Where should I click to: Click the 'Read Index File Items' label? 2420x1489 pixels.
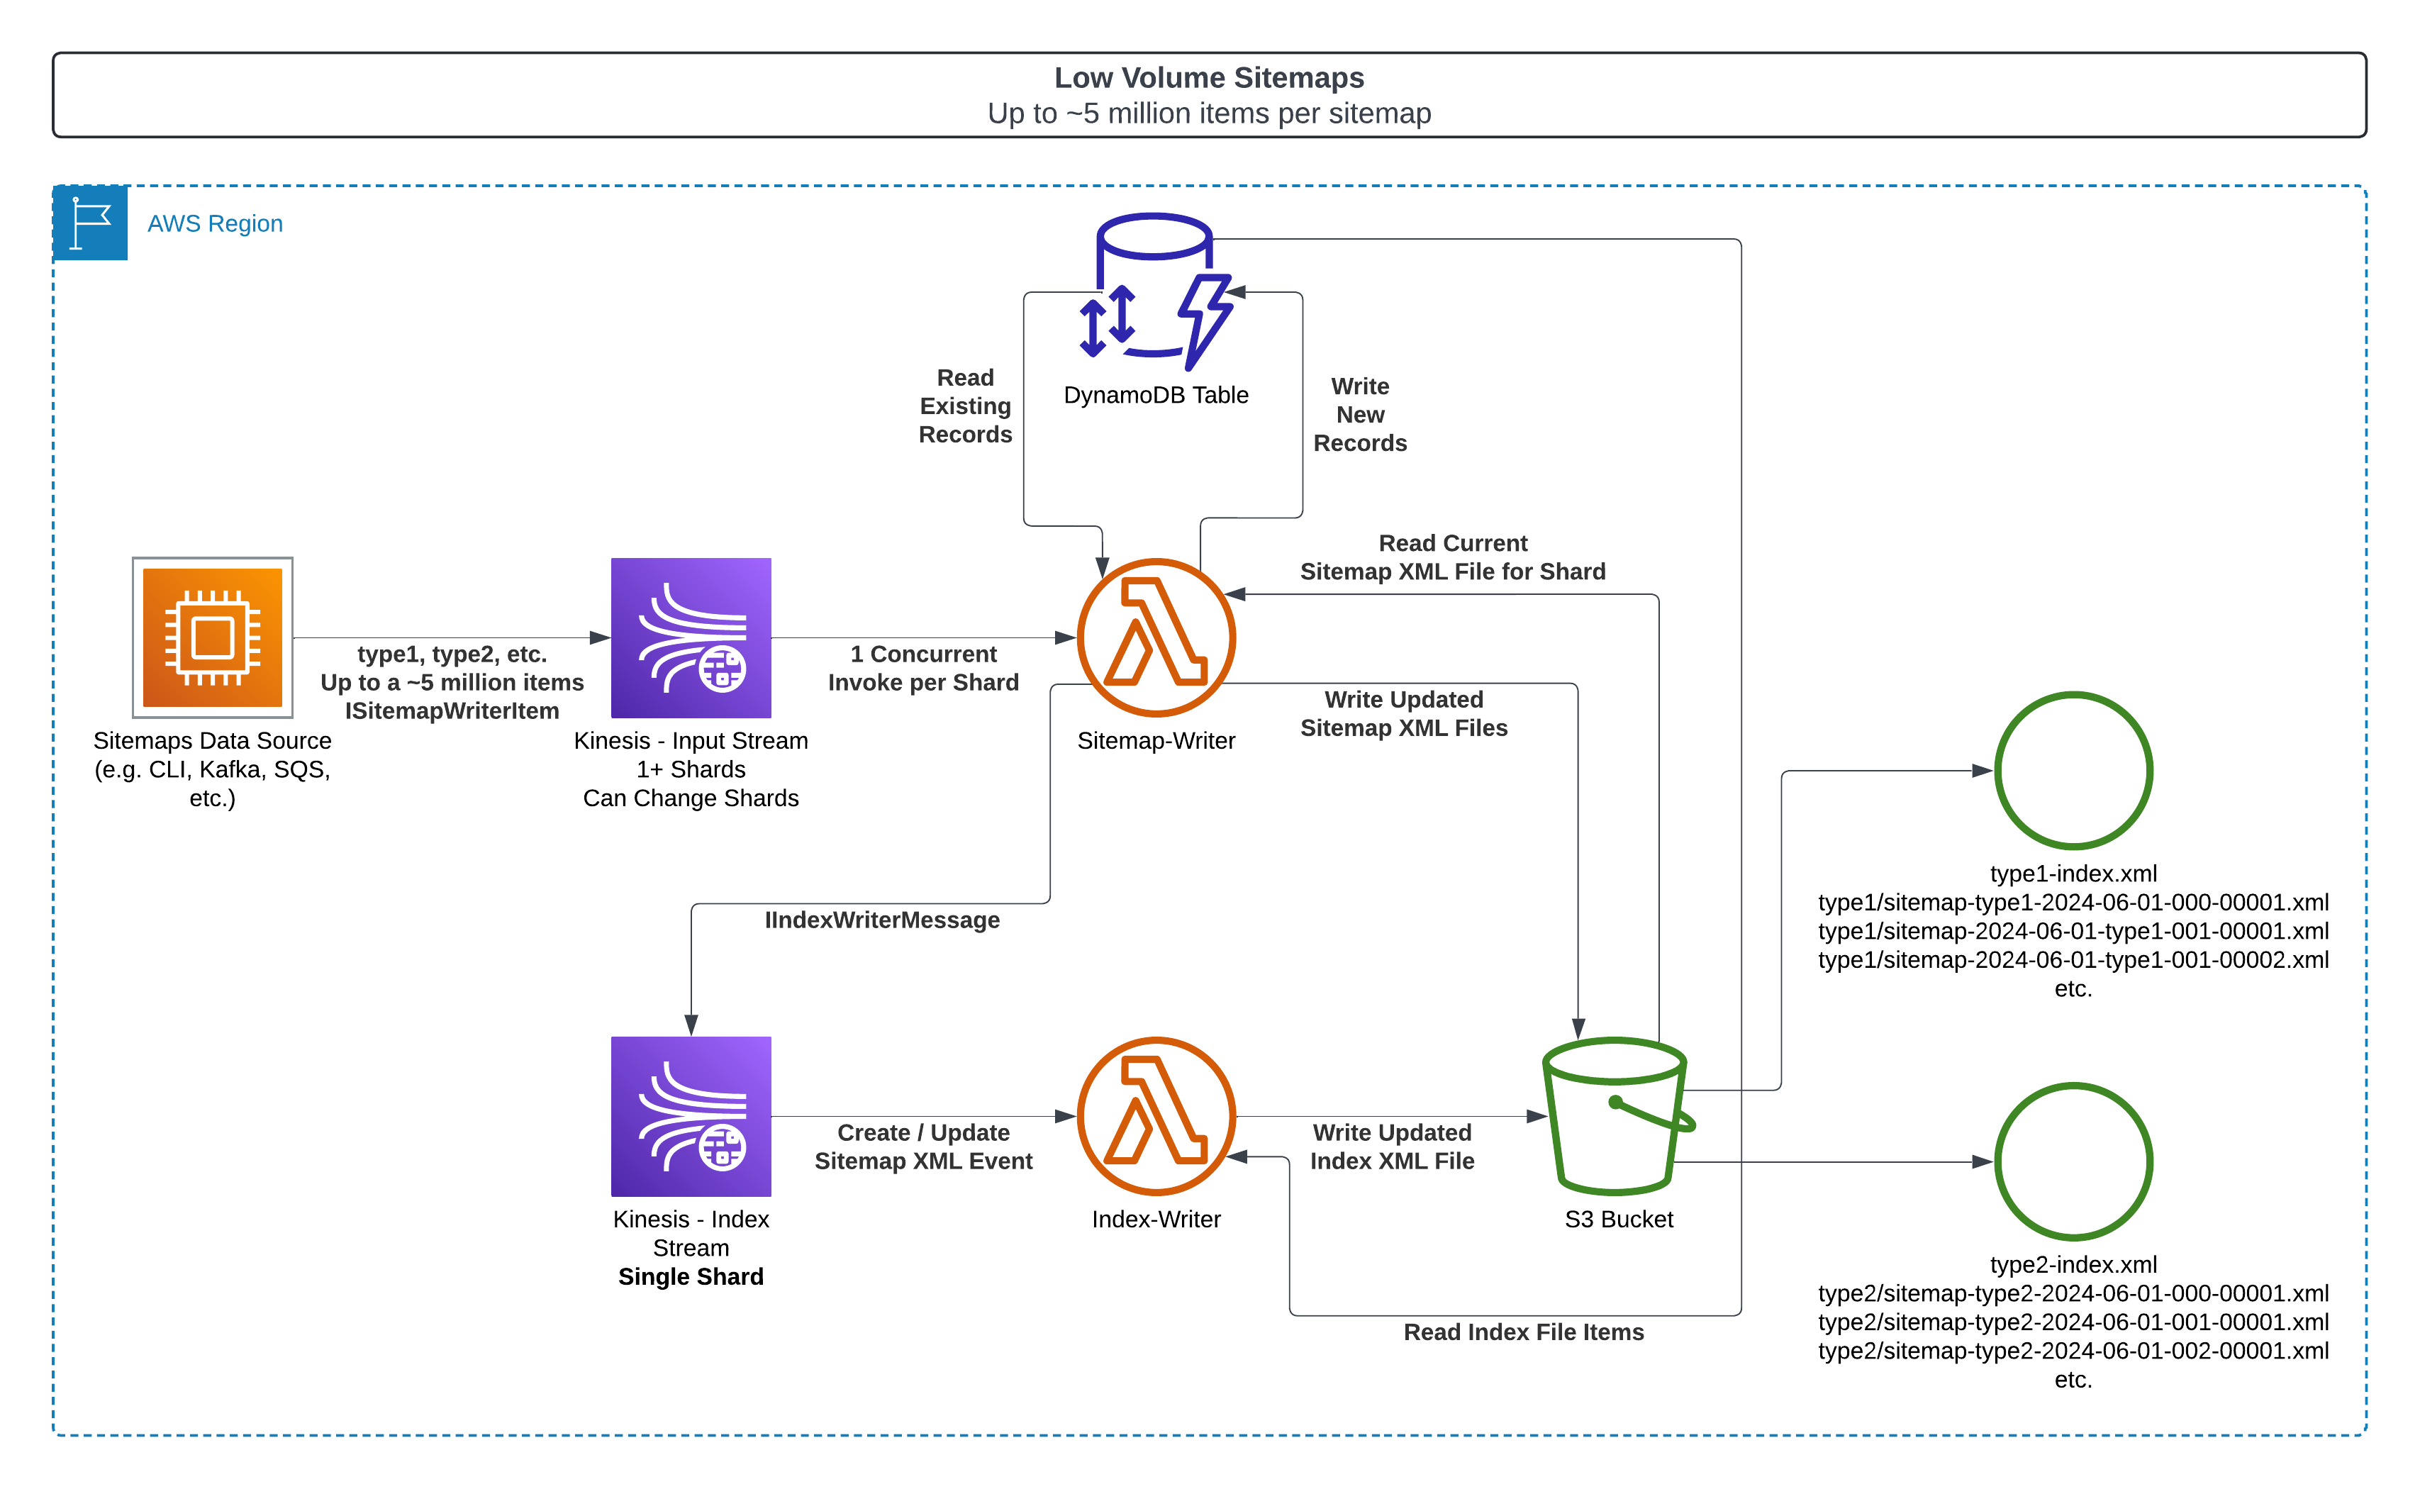coord(1524,1332)
